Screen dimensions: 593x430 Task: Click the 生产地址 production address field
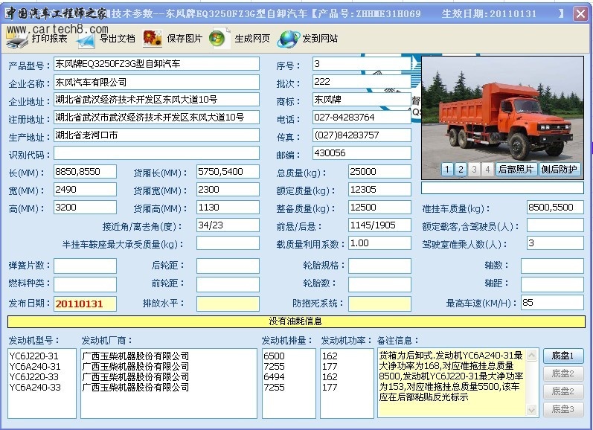click(156, 135)
